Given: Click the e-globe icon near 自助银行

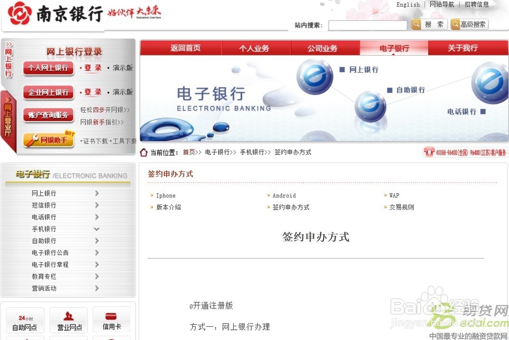Looking at the screenshot, I should (370, 106).
